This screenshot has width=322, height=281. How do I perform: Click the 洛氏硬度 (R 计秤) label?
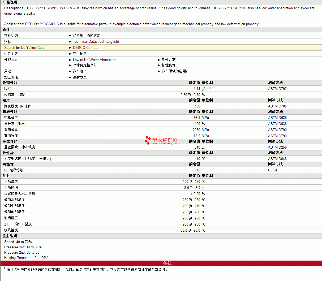[x=18, y=106]
